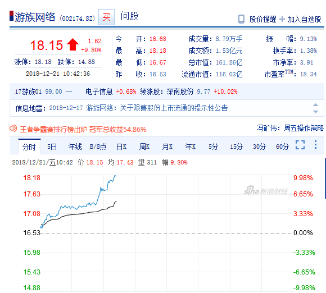Click the 市净率 value 3.91
Image resolution: width=326 pixels, height=293 pixels.
(x=307, y=62)
